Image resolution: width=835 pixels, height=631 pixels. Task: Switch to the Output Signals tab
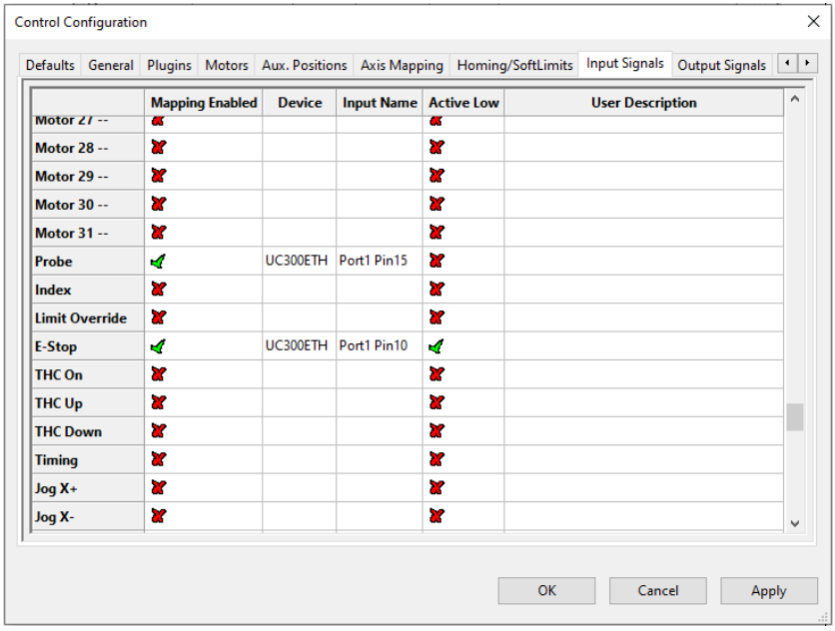[x=721, y=65]
